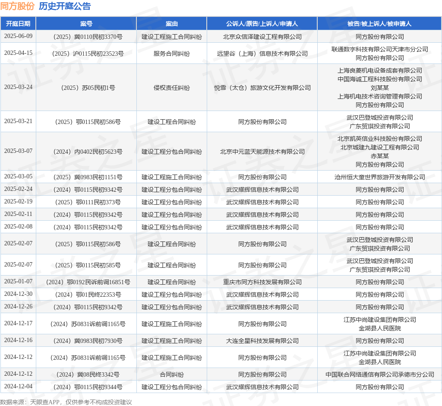
Task: Click case number (2025)苏05民初1号
Action: click(88, 88)
